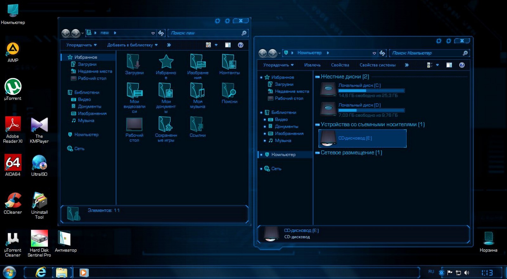
Task: Open Свойства системы from the toolbar
Action: [377, 65]
